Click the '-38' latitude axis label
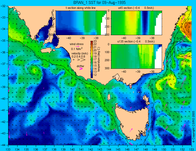196x151 pixels. click(3, 75)
